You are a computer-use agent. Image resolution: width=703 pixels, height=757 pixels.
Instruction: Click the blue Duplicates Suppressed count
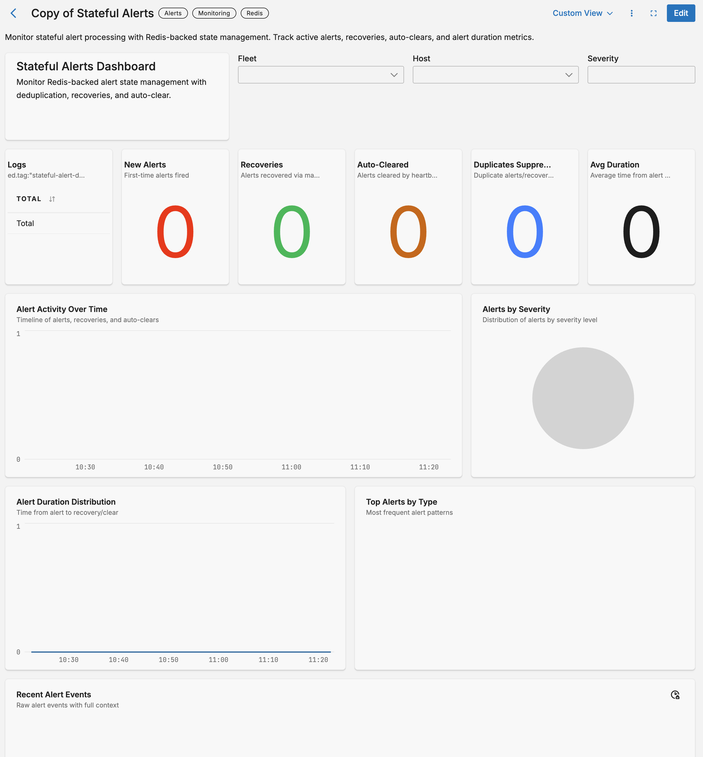point(525,232)
